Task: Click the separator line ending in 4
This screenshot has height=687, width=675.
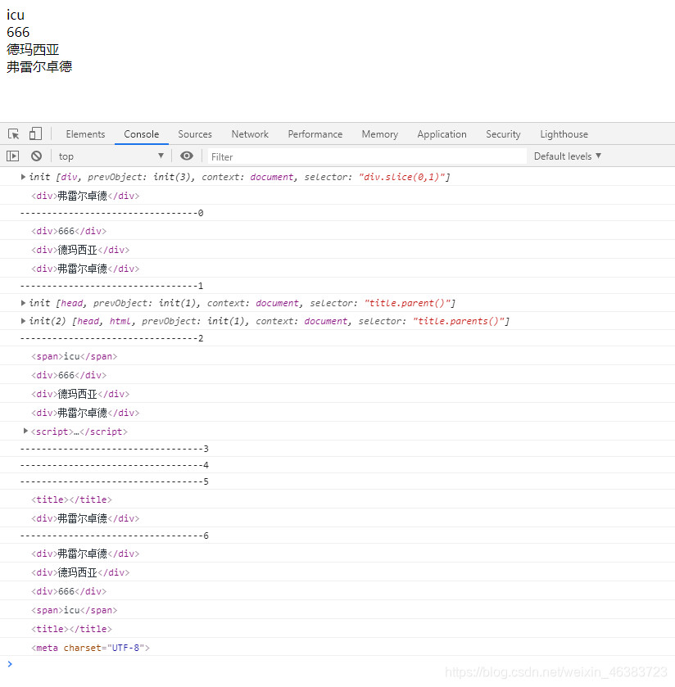Action: [x=115, y=465]
